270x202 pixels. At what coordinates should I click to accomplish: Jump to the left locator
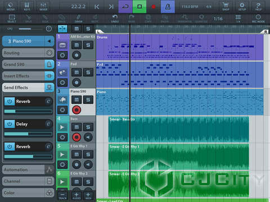click(x=97, y=7)
